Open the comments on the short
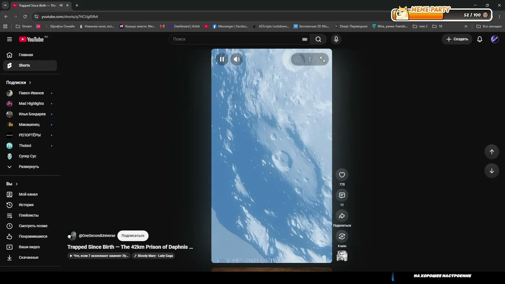 click(x=342, y=195)
